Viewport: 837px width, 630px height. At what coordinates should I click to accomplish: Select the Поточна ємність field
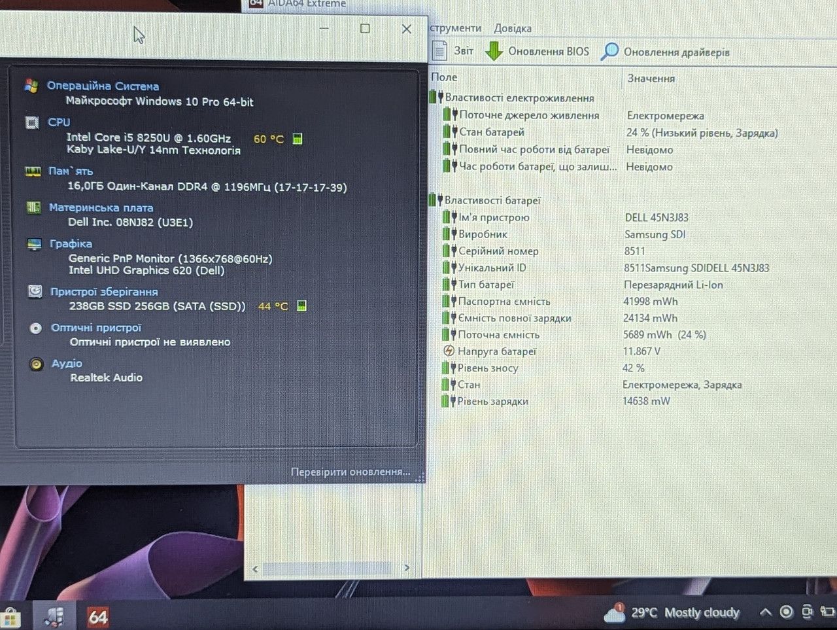coord(499,334)
